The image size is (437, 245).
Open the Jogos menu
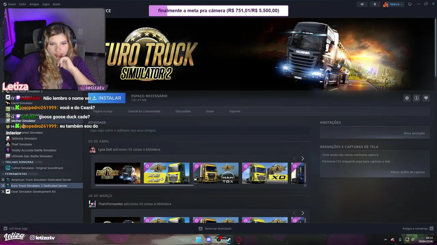pos(46,4)
